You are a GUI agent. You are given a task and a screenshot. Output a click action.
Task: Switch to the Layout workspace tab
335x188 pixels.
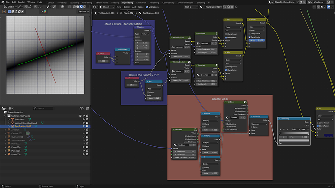51,3
